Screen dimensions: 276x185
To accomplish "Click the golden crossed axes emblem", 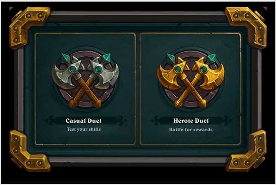I will (191, 80).
